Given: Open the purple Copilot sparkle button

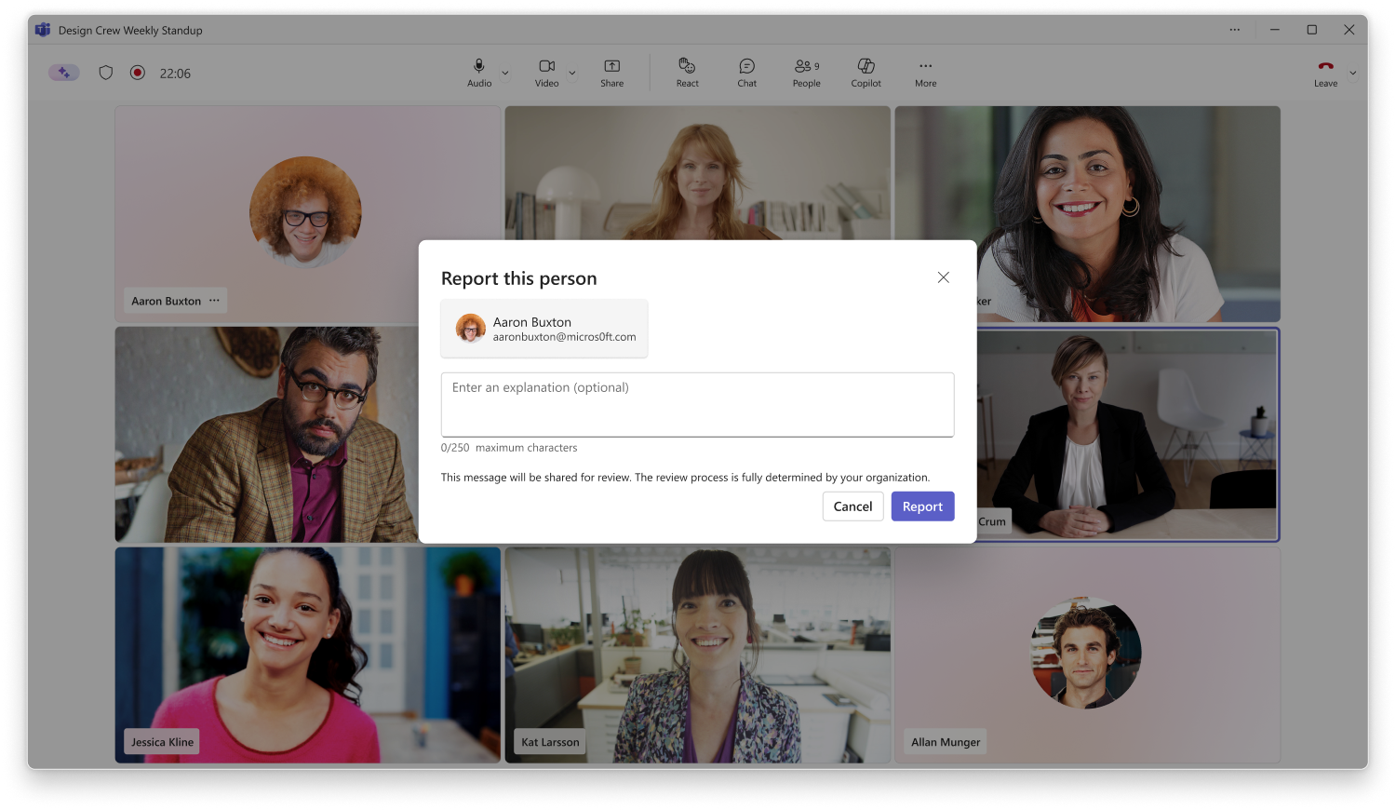Looking at the screenshot, I should coord(64,73).
